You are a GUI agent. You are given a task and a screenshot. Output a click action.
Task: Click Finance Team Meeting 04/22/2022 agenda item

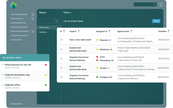(x=134, y=48)
